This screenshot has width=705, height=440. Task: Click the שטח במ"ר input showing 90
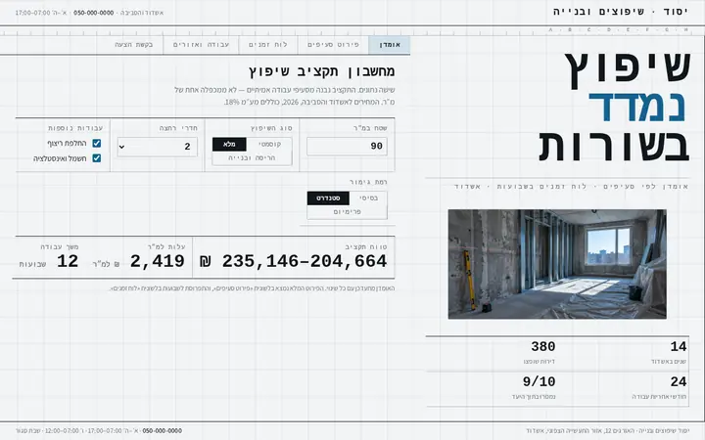(x=347, y=147)
